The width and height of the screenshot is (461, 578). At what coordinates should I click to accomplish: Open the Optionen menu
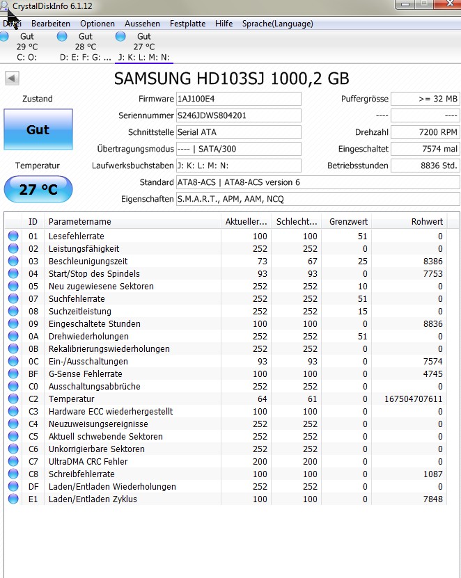(x=97, y=24)
